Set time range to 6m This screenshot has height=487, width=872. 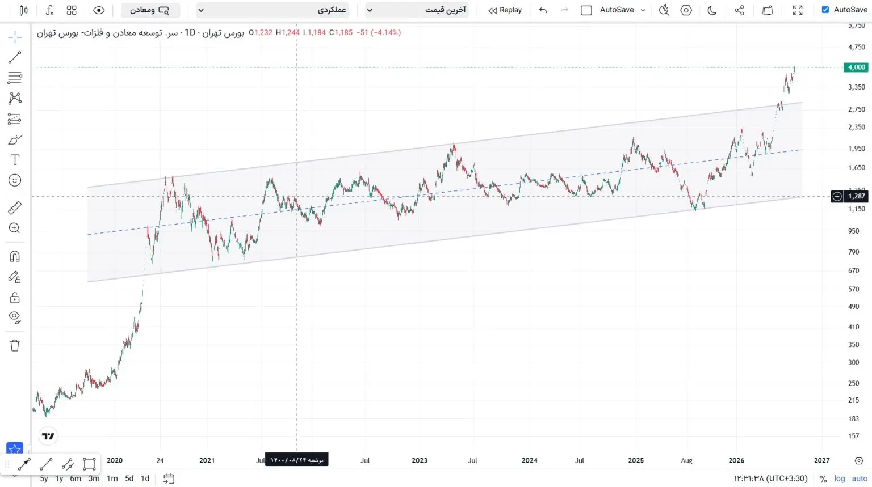(76, 478)
